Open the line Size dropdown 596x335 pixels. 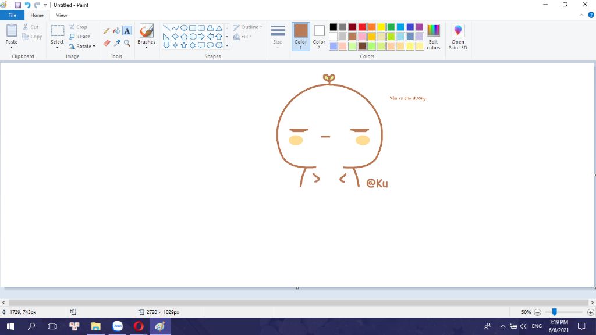click(278, 36)
